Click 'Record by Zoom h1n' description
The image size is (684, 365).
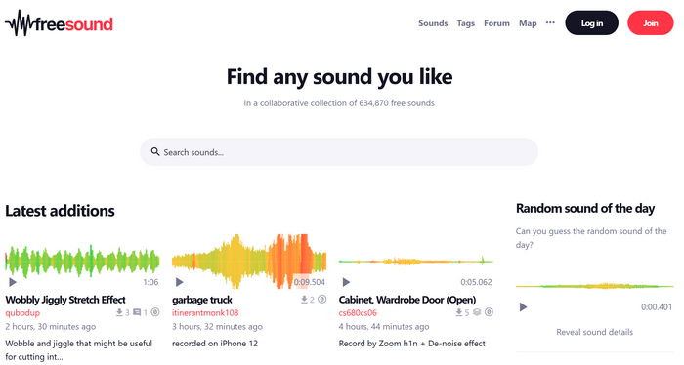pyautogui.click(x=411, y=344)
